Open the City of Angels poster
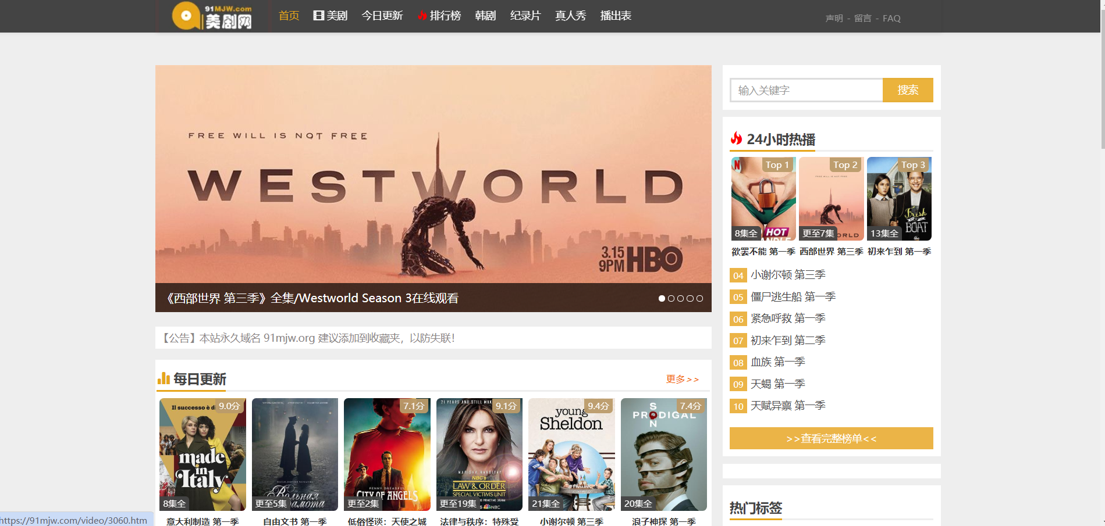The height and width of the screenshot is (526, 1105). click(x=387, y=455)
